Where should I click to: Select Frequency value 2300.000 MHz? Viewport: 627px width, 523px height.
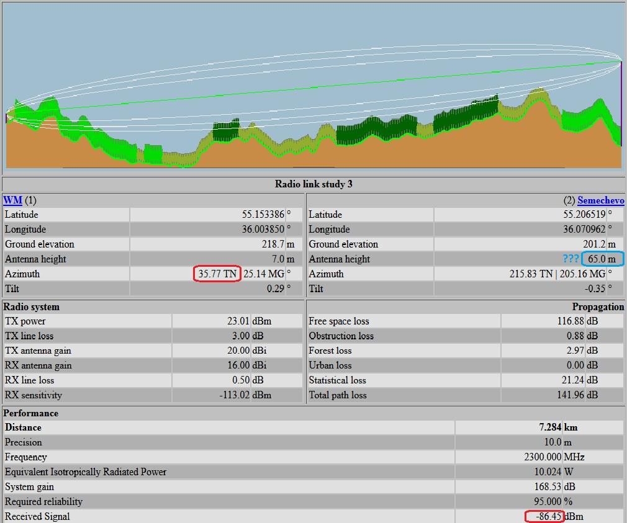[x=554, y=457]
